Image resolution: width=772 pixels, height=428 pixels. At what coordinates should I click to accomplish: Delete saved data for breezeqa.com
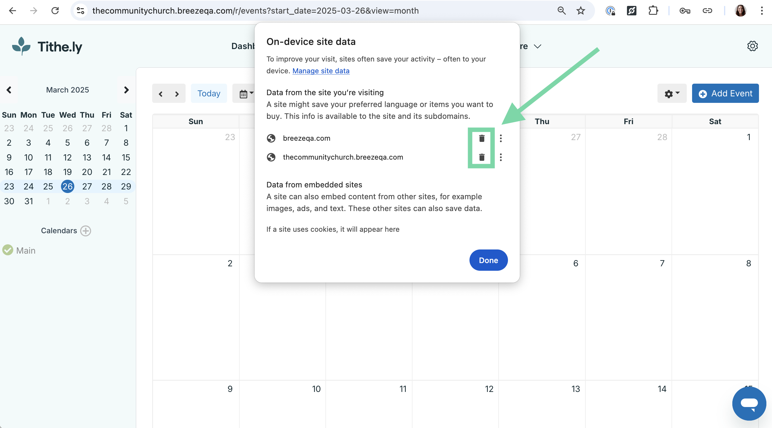tap(482, 138)
